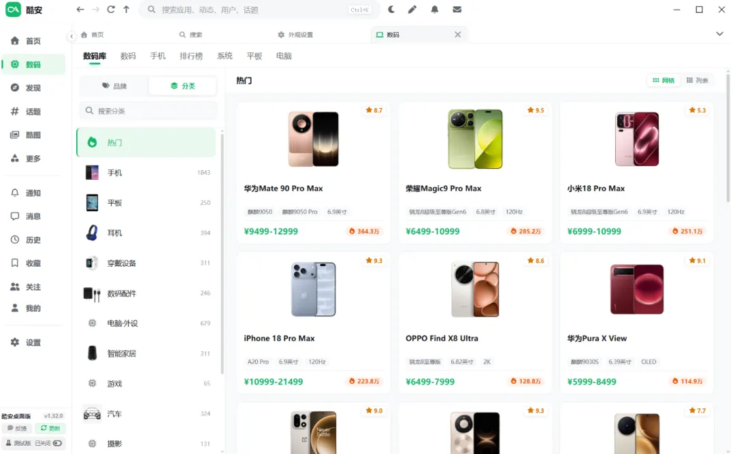
Task: Collapse the left sidebar with the chevron
Action: [71, 36]
